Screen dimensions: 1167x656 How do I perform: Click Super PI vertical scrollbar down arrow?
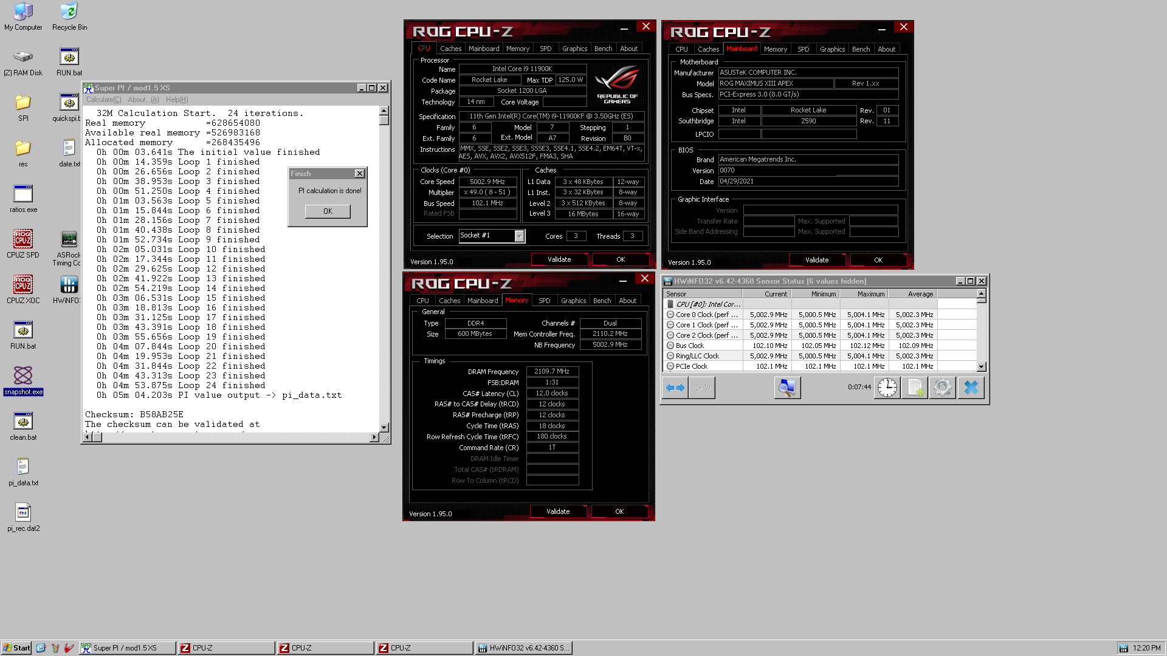click(384, 428)
